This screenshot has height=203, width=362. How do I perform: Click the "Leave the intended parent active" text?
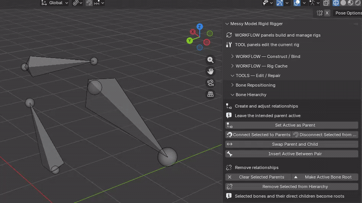(267, 116)
